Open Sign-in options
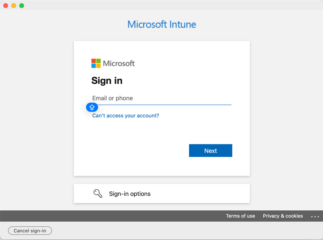Screen dimensions: 323x240 162,193
